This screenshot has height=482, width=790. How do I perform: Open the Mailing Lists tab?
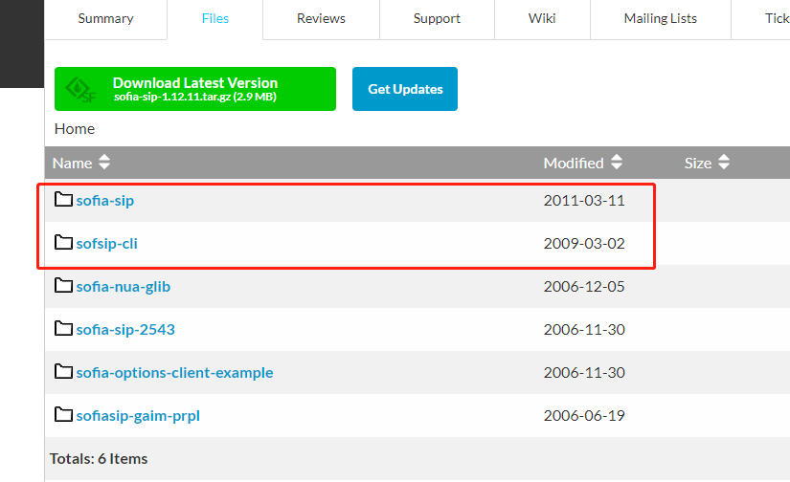(x=661, y=18)
